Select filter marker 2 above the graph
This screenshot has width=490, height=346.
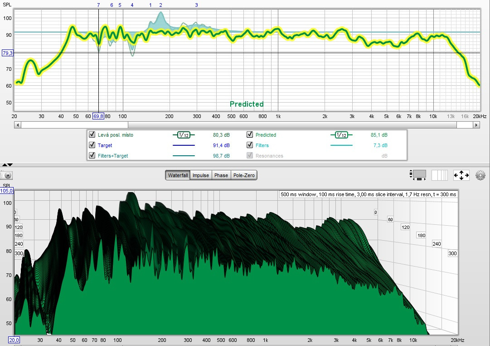coord(160,5)
